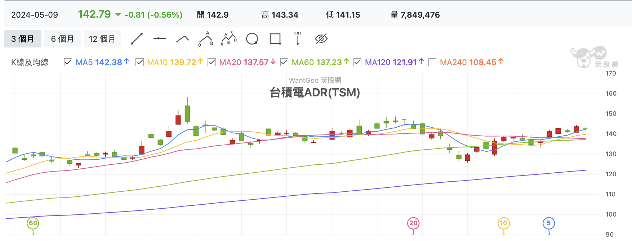The image size is (632, 241).
Task: Click the closing price 142.79
Action: point(94,14)
